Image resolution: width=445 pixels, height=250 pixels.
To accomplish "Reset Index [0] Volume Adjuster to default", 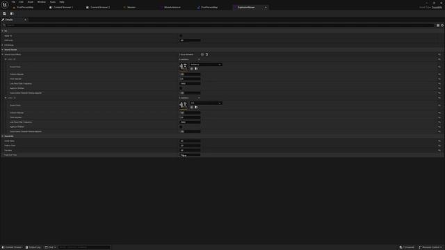I will point(439,74).
